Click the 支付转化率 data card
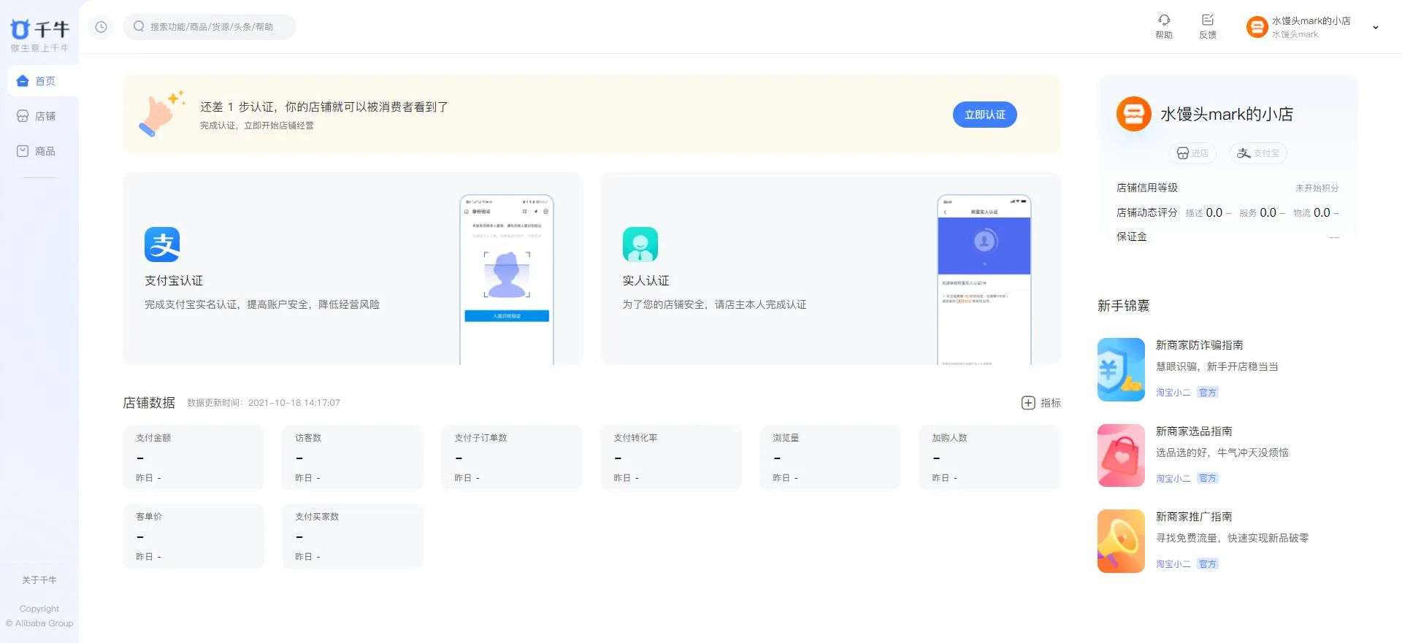 coord(671,458)
